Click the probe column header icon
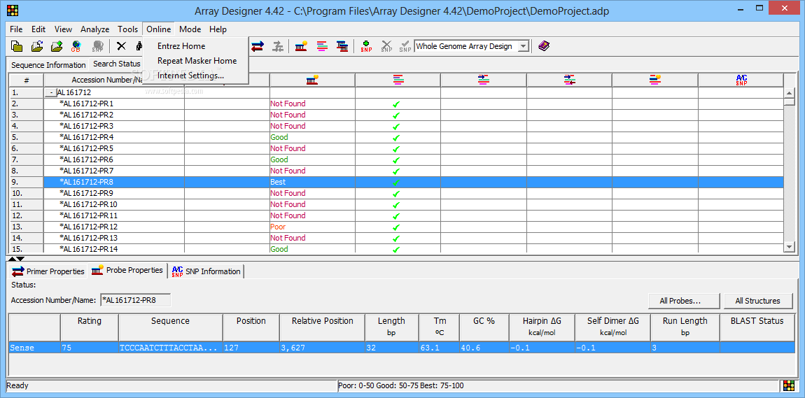 click(x=312, y=80)
